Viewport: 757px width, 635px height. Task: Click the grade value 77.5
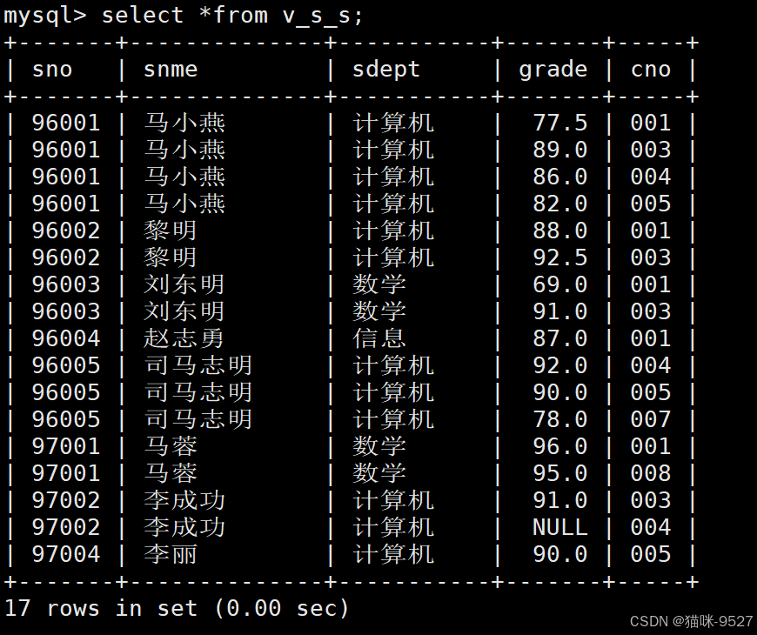click(560, 123)
